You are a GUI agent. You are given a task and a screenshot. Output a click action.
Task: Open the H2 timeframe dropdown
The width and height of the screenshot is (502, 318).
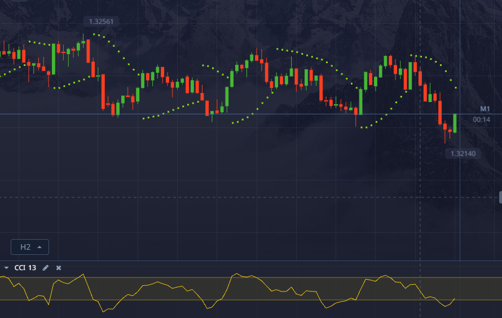30,247
